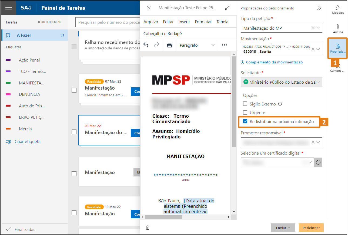Click the print icon in editor toolbar

[169, 45]
